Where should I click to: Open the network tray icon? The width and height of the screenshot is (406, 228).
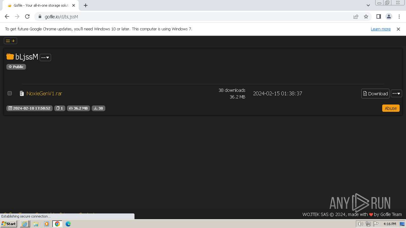tap(368, 224)
